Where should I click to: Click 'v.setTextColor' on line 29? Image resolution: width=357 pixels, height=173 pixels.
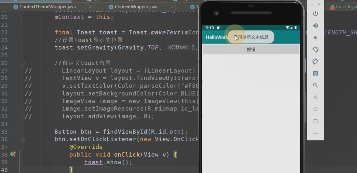(x=88, y=86)
